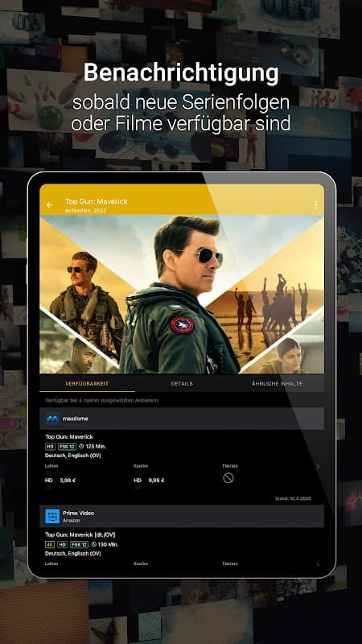The width and height of the screenshot is (362, 644).
Task: Click the 'Top Gun: Maverick' header title
Action: coord(97,202)
